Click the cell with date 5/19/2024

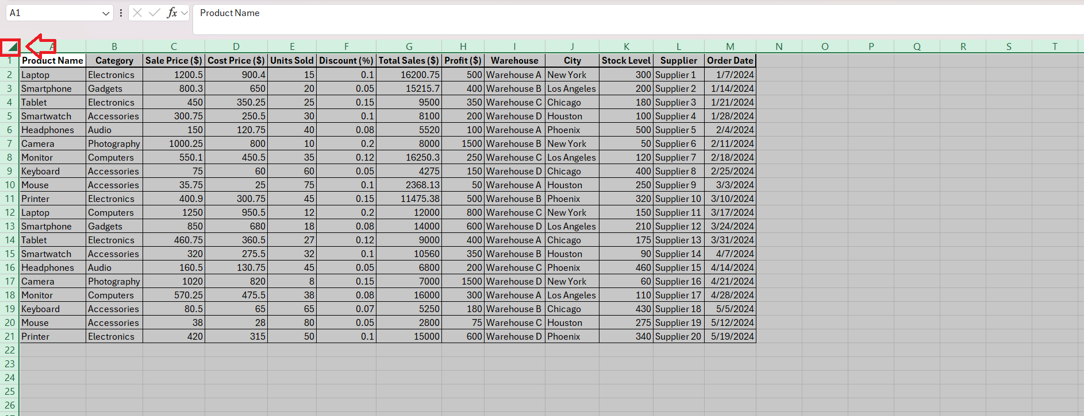coord(729,336)
